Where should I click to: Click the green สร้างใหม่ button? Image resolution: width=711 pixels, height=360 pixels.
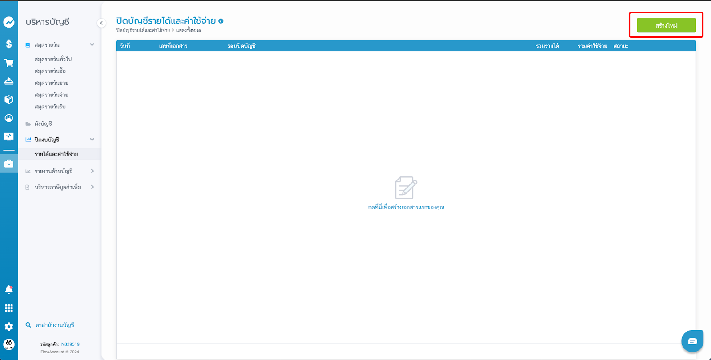pyautogui.click(x=666, y=25)
